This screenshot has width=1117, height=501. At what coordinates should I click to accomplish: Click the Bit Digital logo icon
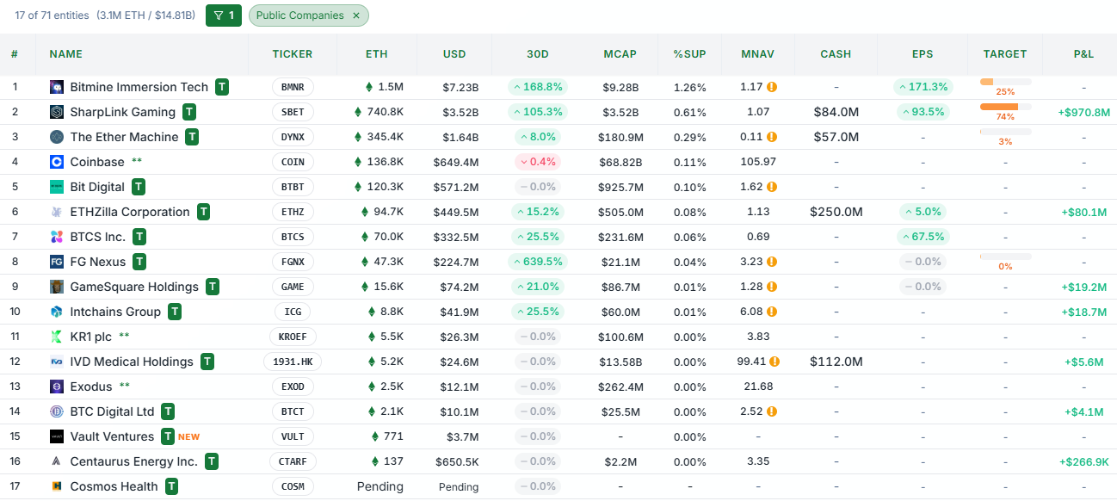[x=57, y=187]
